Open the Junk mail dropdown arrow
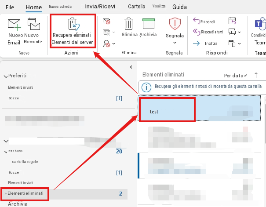This screenshot has width=266, height=207. click(x=114, y=44)
